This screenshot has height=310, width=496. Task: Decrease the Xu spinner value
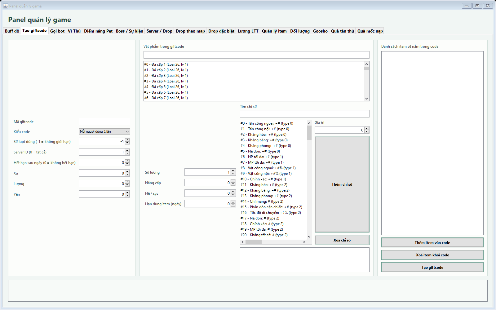pyautogui.click(x=127, y=175)
